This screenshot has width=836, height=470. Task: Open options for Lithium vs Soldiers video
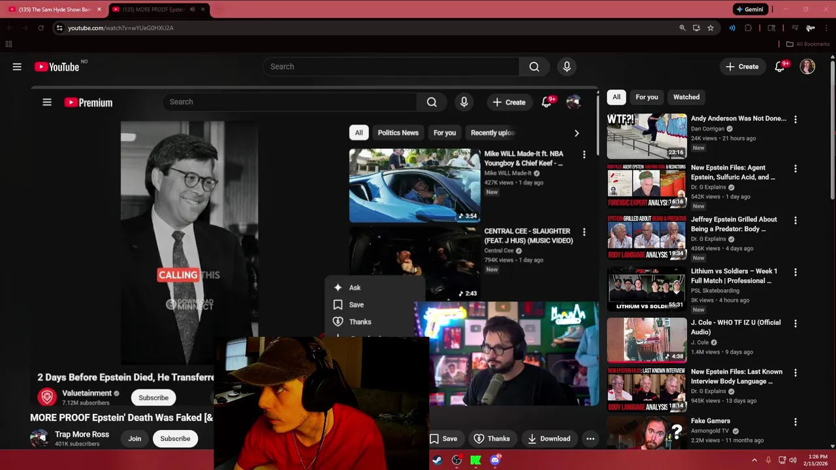click(x=795, y=272)
